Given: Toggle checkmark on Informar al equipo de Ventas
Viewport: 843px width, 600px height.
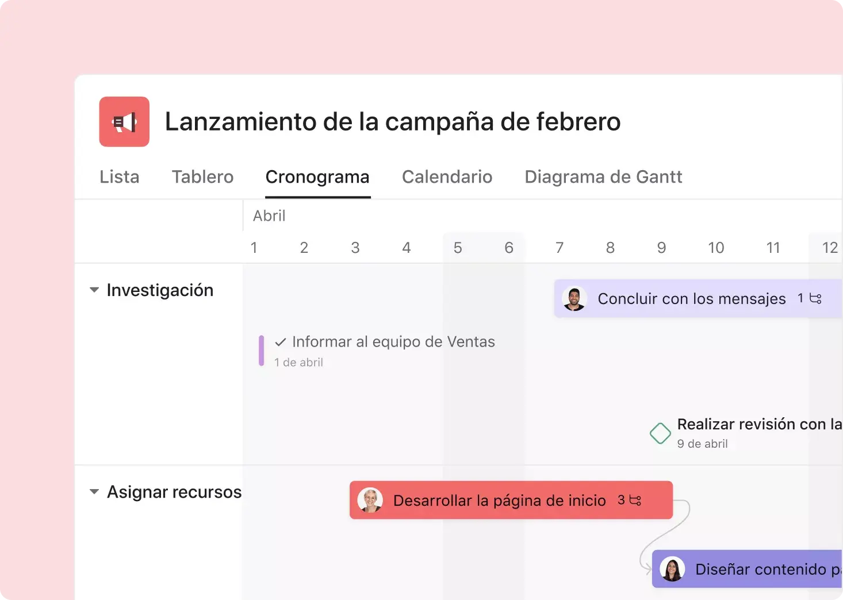Looking at the screenshot, I should point(281,343).
